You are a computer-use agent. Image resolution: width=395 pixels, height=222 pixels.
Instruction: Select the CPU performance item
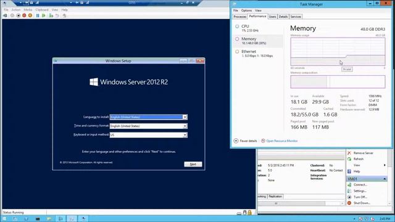tap(258, 28)
